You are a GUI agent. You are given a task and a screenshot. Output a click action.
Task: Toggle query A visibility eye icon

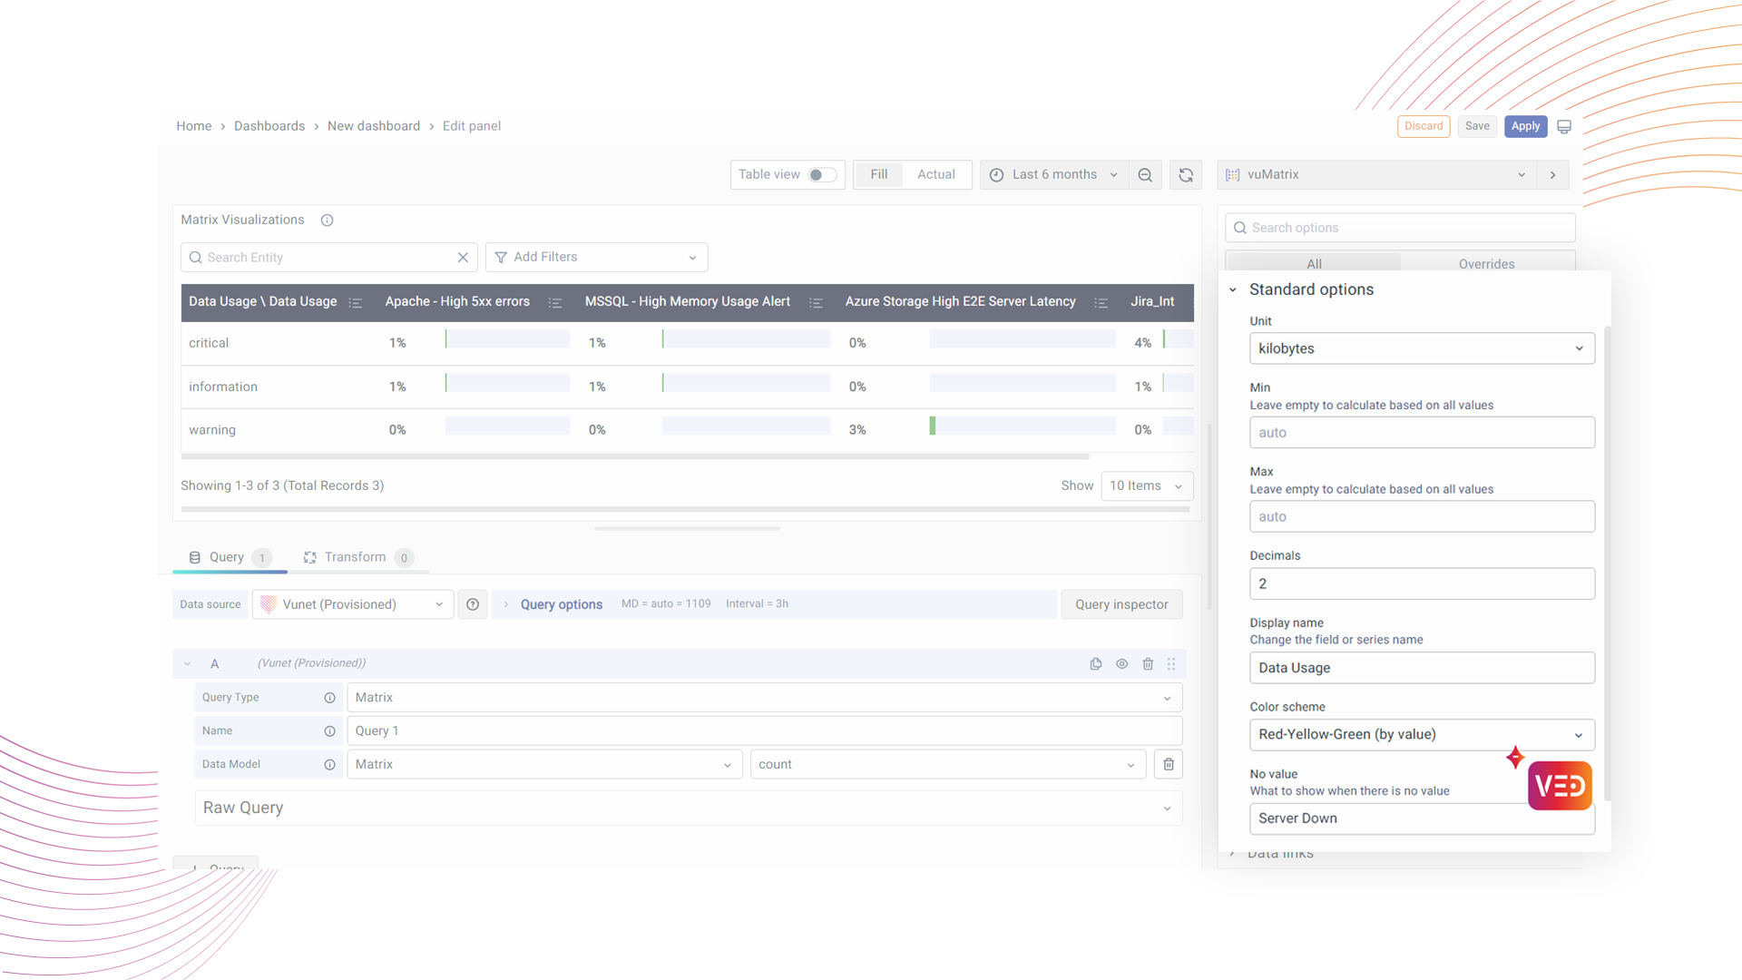click(1122, 664)
